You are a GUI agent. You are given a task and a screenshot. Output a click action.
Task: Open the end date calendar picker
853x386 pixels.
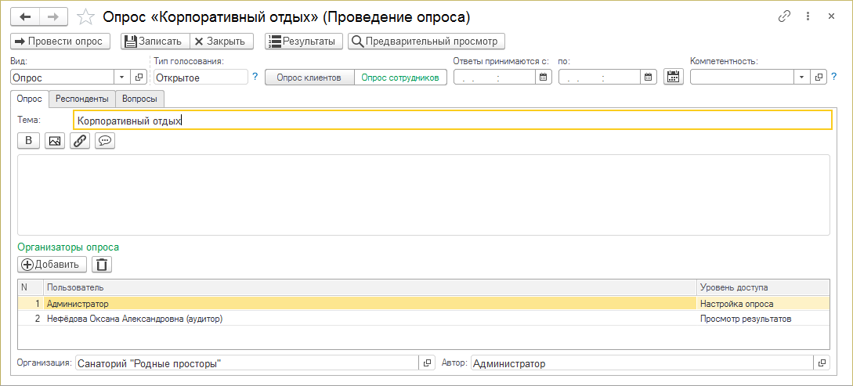[648, 77]
